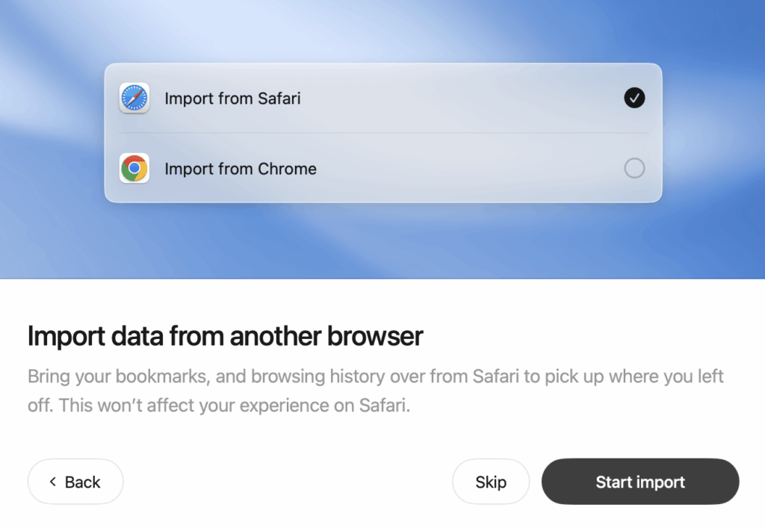
Task: Select the Import from Chrome radio button
Action: 634,168
